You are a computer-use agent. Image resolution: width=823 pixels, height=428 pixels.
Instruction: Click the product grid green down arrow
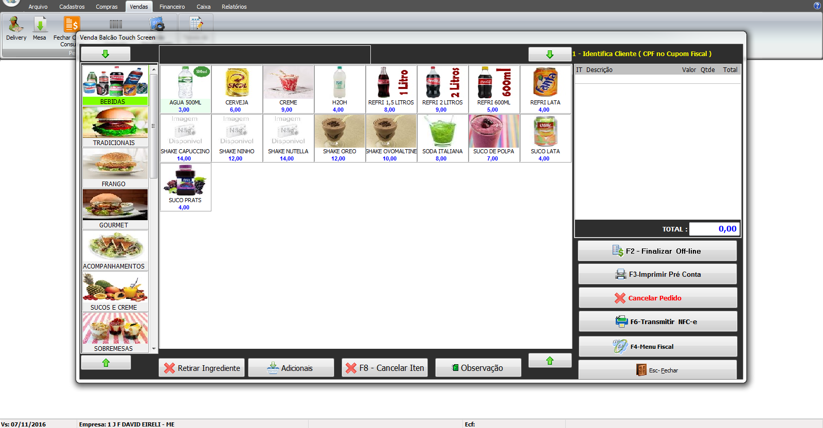click(550, 54)
